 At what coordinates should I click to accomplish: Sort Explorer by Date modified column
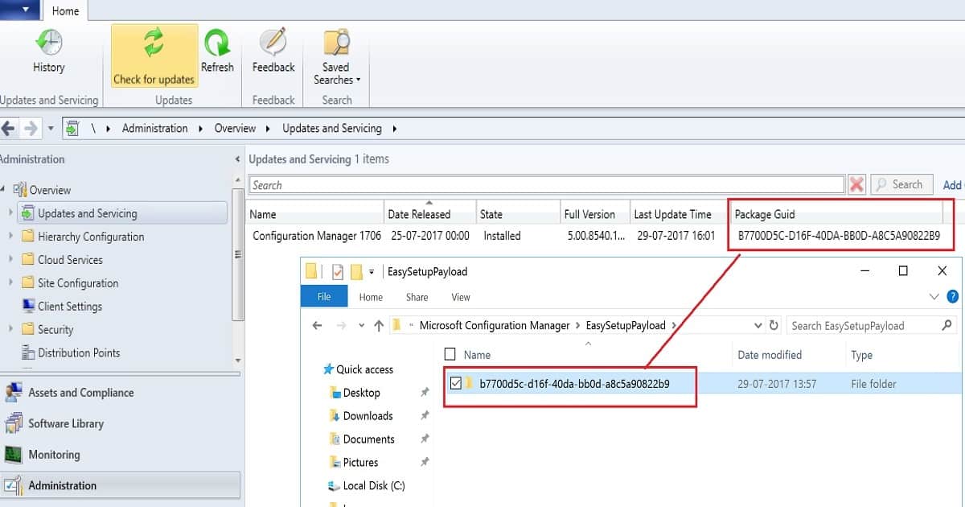tap(770, 355)
